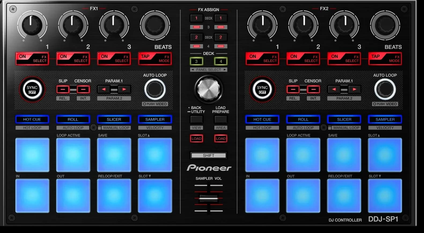Click the right deck AUTO LOOP knob
This screenshot has width=424, height=233.
[385, 89]
